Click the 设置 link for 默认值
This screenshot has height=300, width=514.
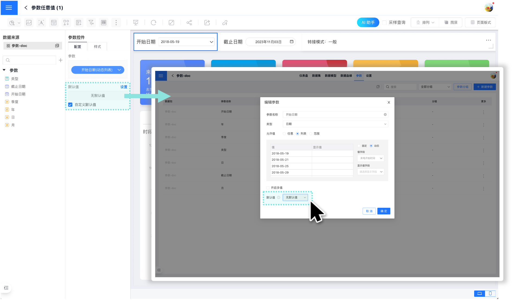124,87
